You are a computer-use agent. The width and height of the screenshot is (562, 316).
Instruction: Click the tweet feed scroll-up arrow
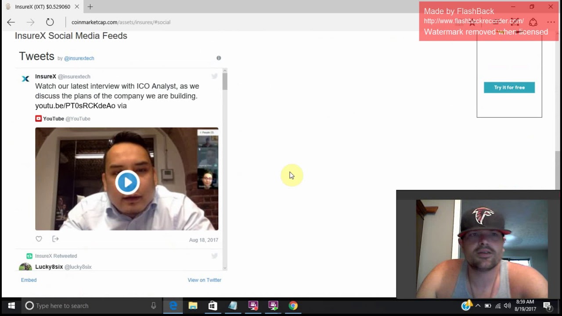point(225,70)
